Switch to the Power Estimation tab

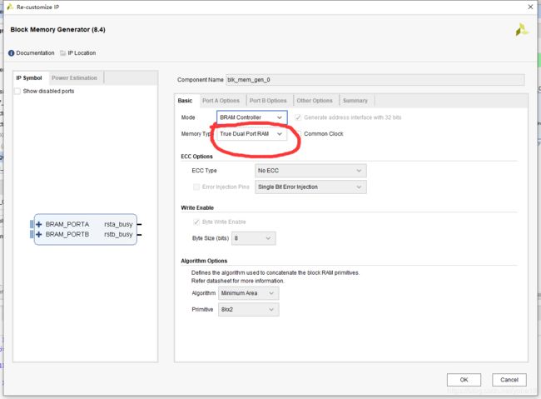[x=75, y=78]
